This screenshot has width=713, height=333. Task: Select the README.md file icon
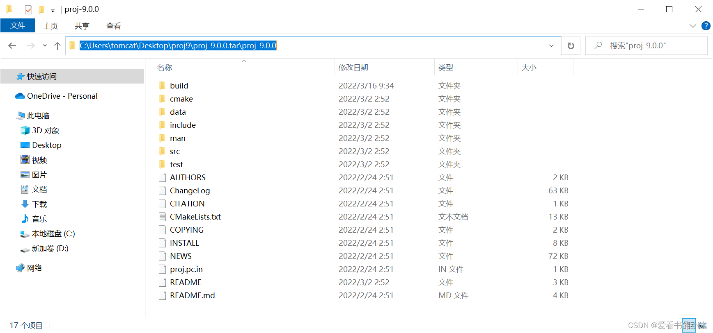click(163, 295)
